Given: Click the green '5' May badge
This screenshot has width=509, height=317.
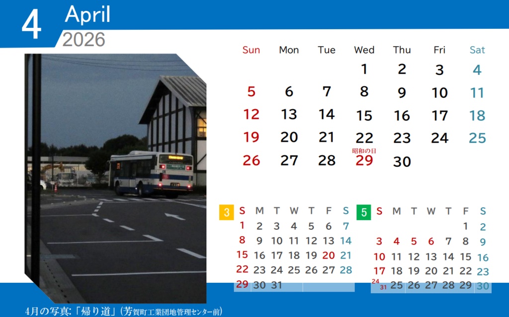Looking at the screenshot, I should (363, 212).
